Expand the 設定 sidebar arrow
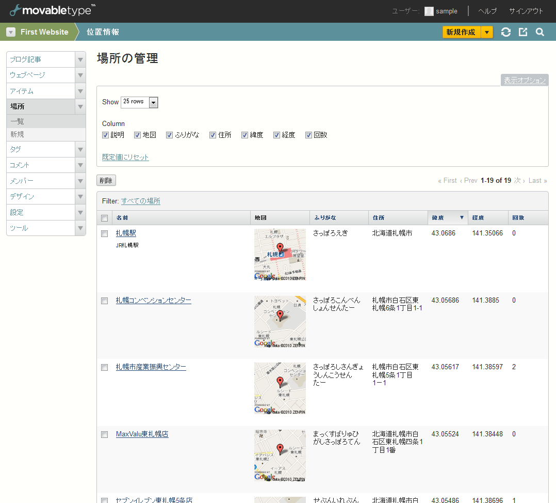The image size is (556, 503). coord(80,212)
